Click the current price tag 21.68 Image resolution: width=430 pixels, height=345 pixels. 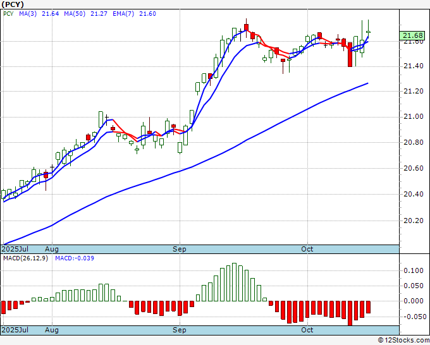(413, 35)
